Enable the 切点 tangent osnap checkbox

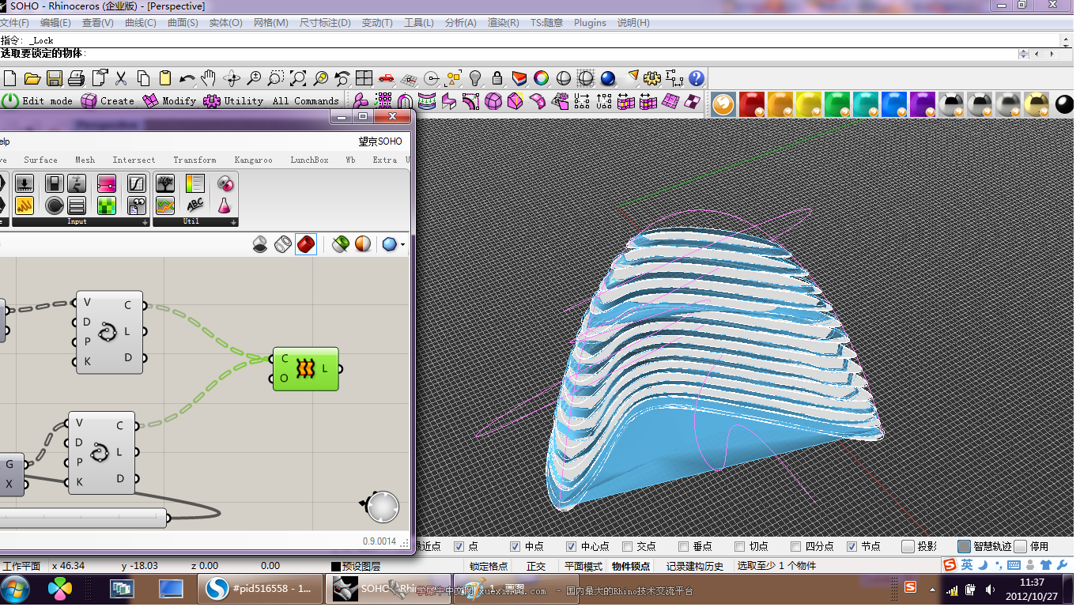[740, 546]
